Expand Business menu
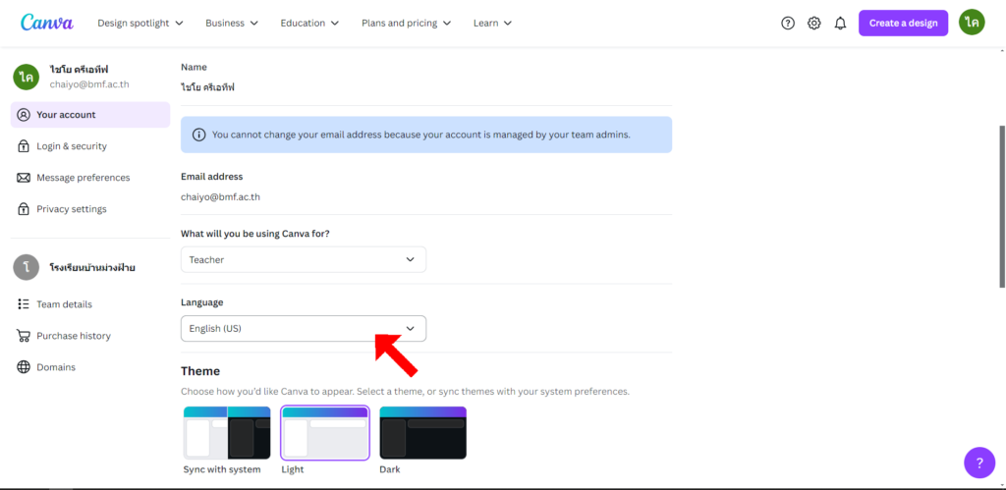 pos(232,24)
